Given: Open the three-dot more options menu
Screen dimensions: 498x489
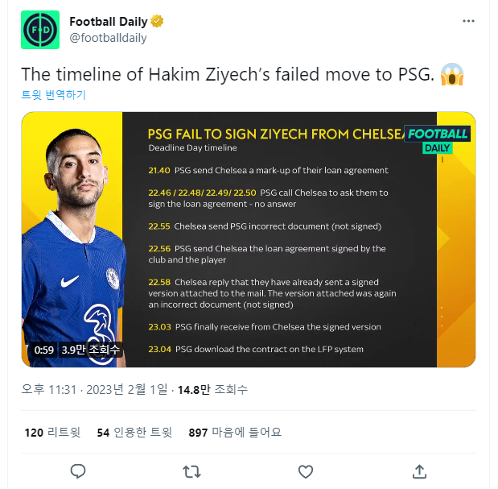Looking at the screenshot, I should tap(468, 21).
